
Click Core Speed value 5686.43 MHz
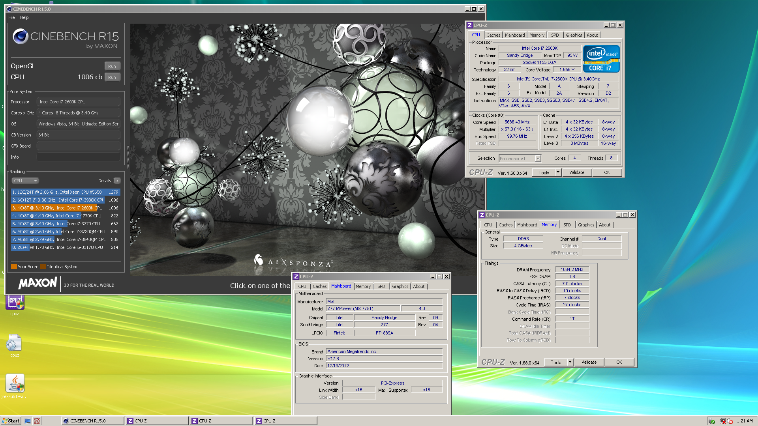[517, 122]
